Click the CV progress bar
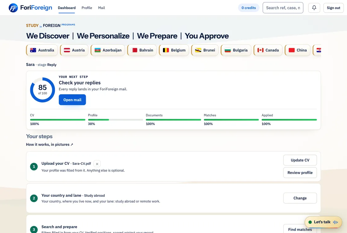This screenshot has width=347, height=233. [x=57, y=120]
